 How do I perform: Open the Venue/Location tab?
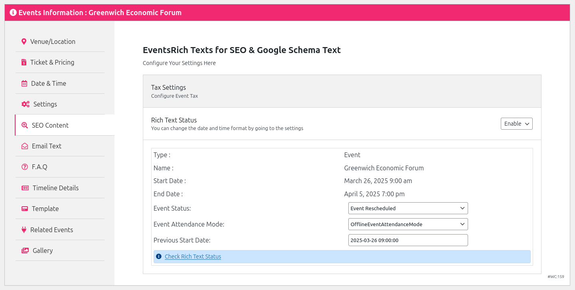click(x=60, y=41)
